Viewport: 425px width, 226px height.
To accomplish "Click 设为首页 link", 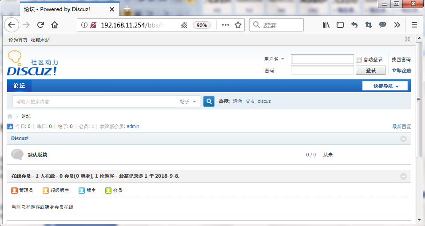I will point(18,40).
